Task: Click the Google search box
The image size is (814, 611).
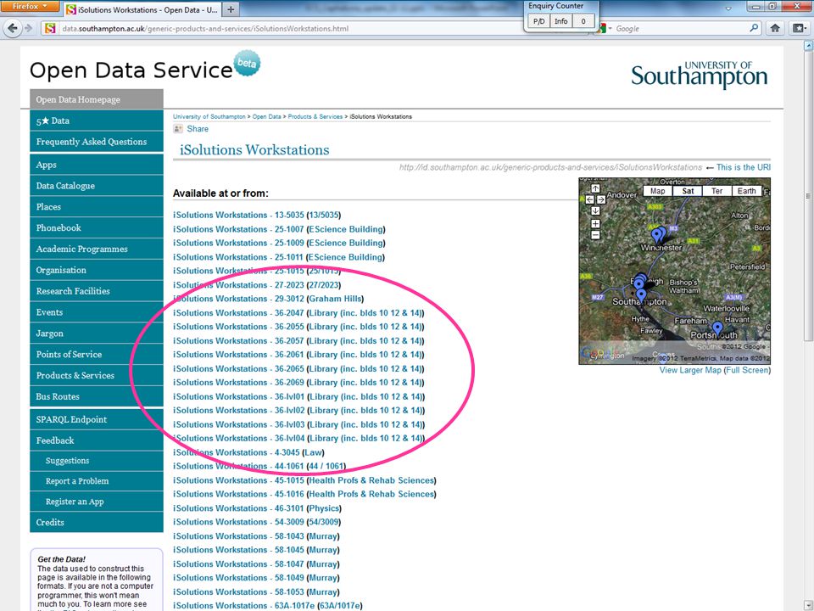Action: pos(680,29)
